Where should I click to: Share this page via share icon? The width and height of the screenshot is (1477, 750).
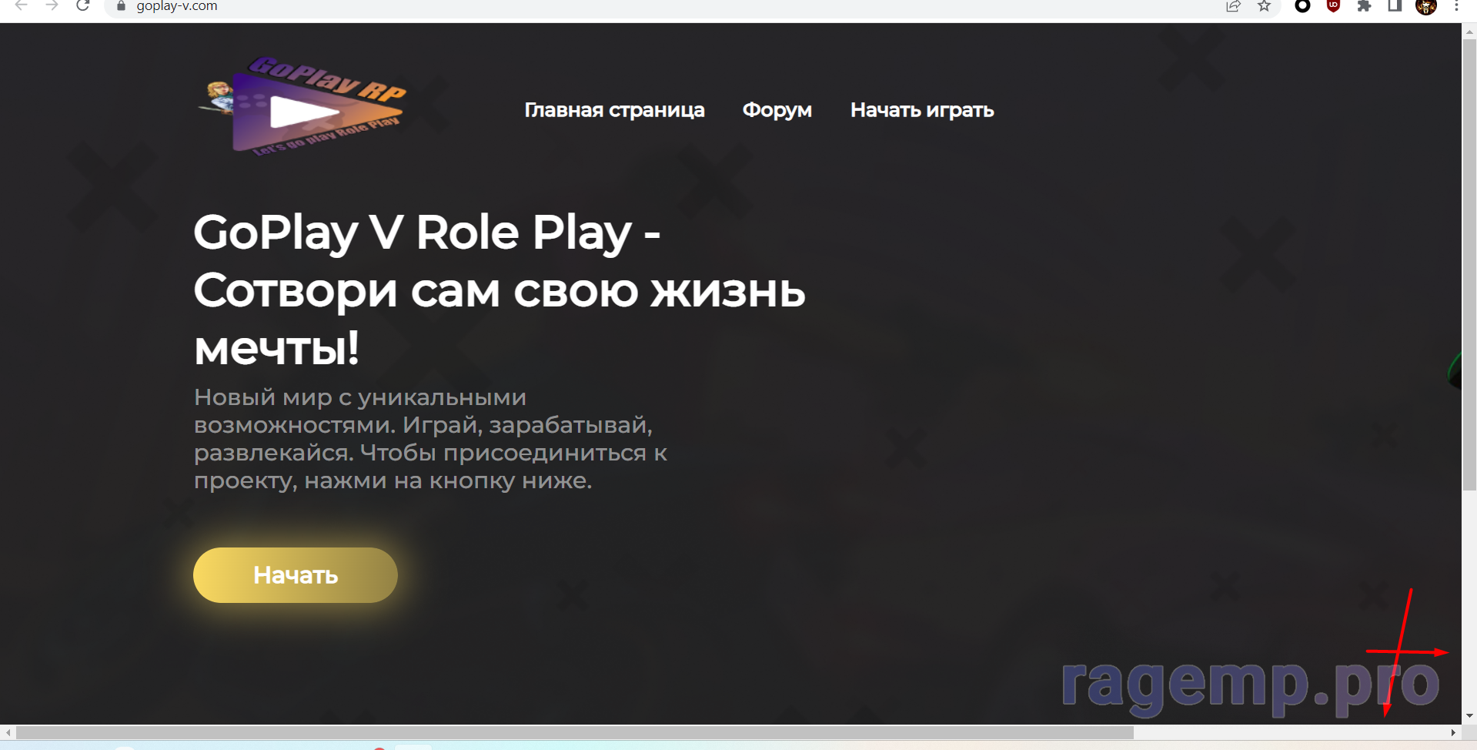point(1233,6)
